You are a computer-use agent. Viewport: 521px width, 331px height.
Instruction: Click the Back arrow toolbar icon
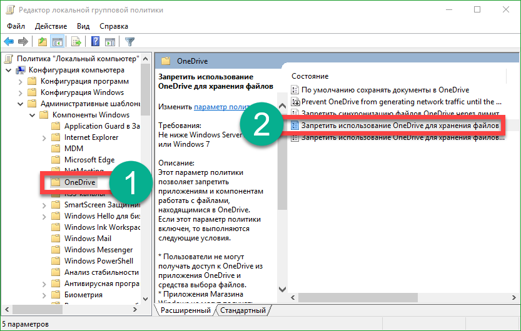click(x=9, y=42)
